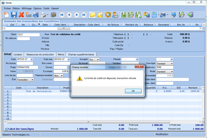Click the Projet field containing FORMATION
Screen dimensions: 207x138
27,67
